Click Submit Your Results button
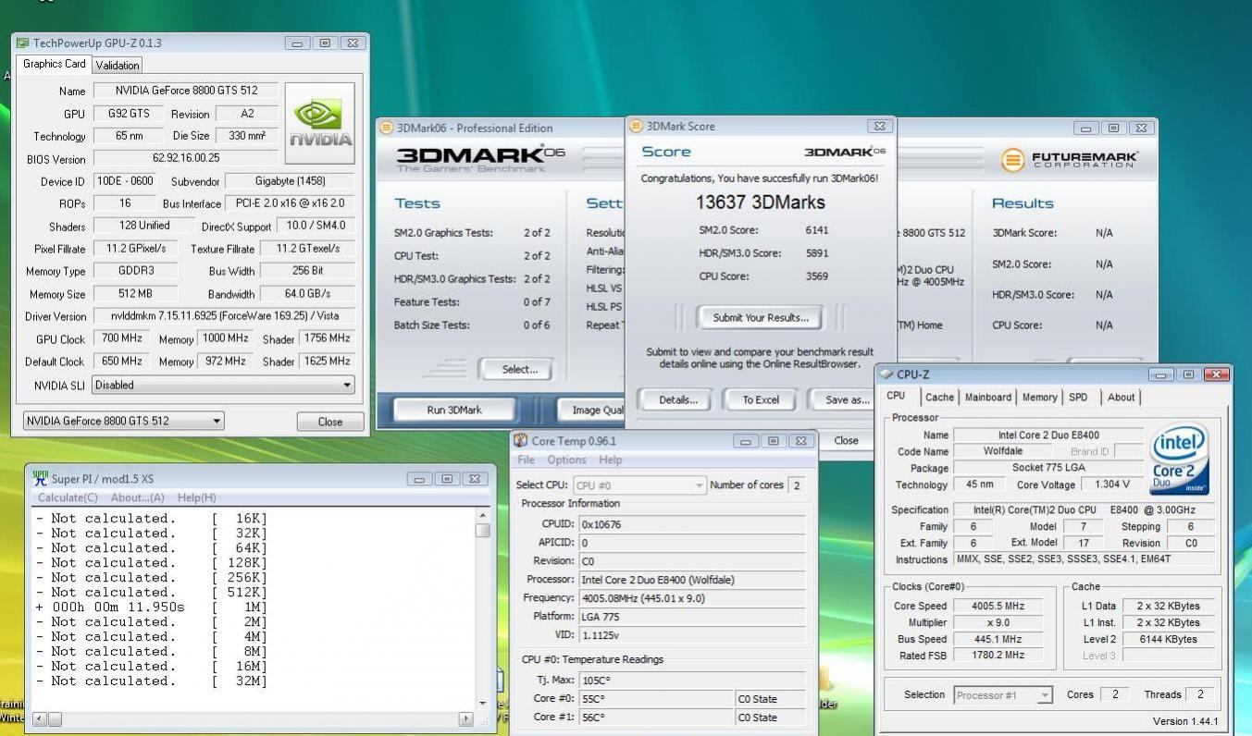 (760, 317)
